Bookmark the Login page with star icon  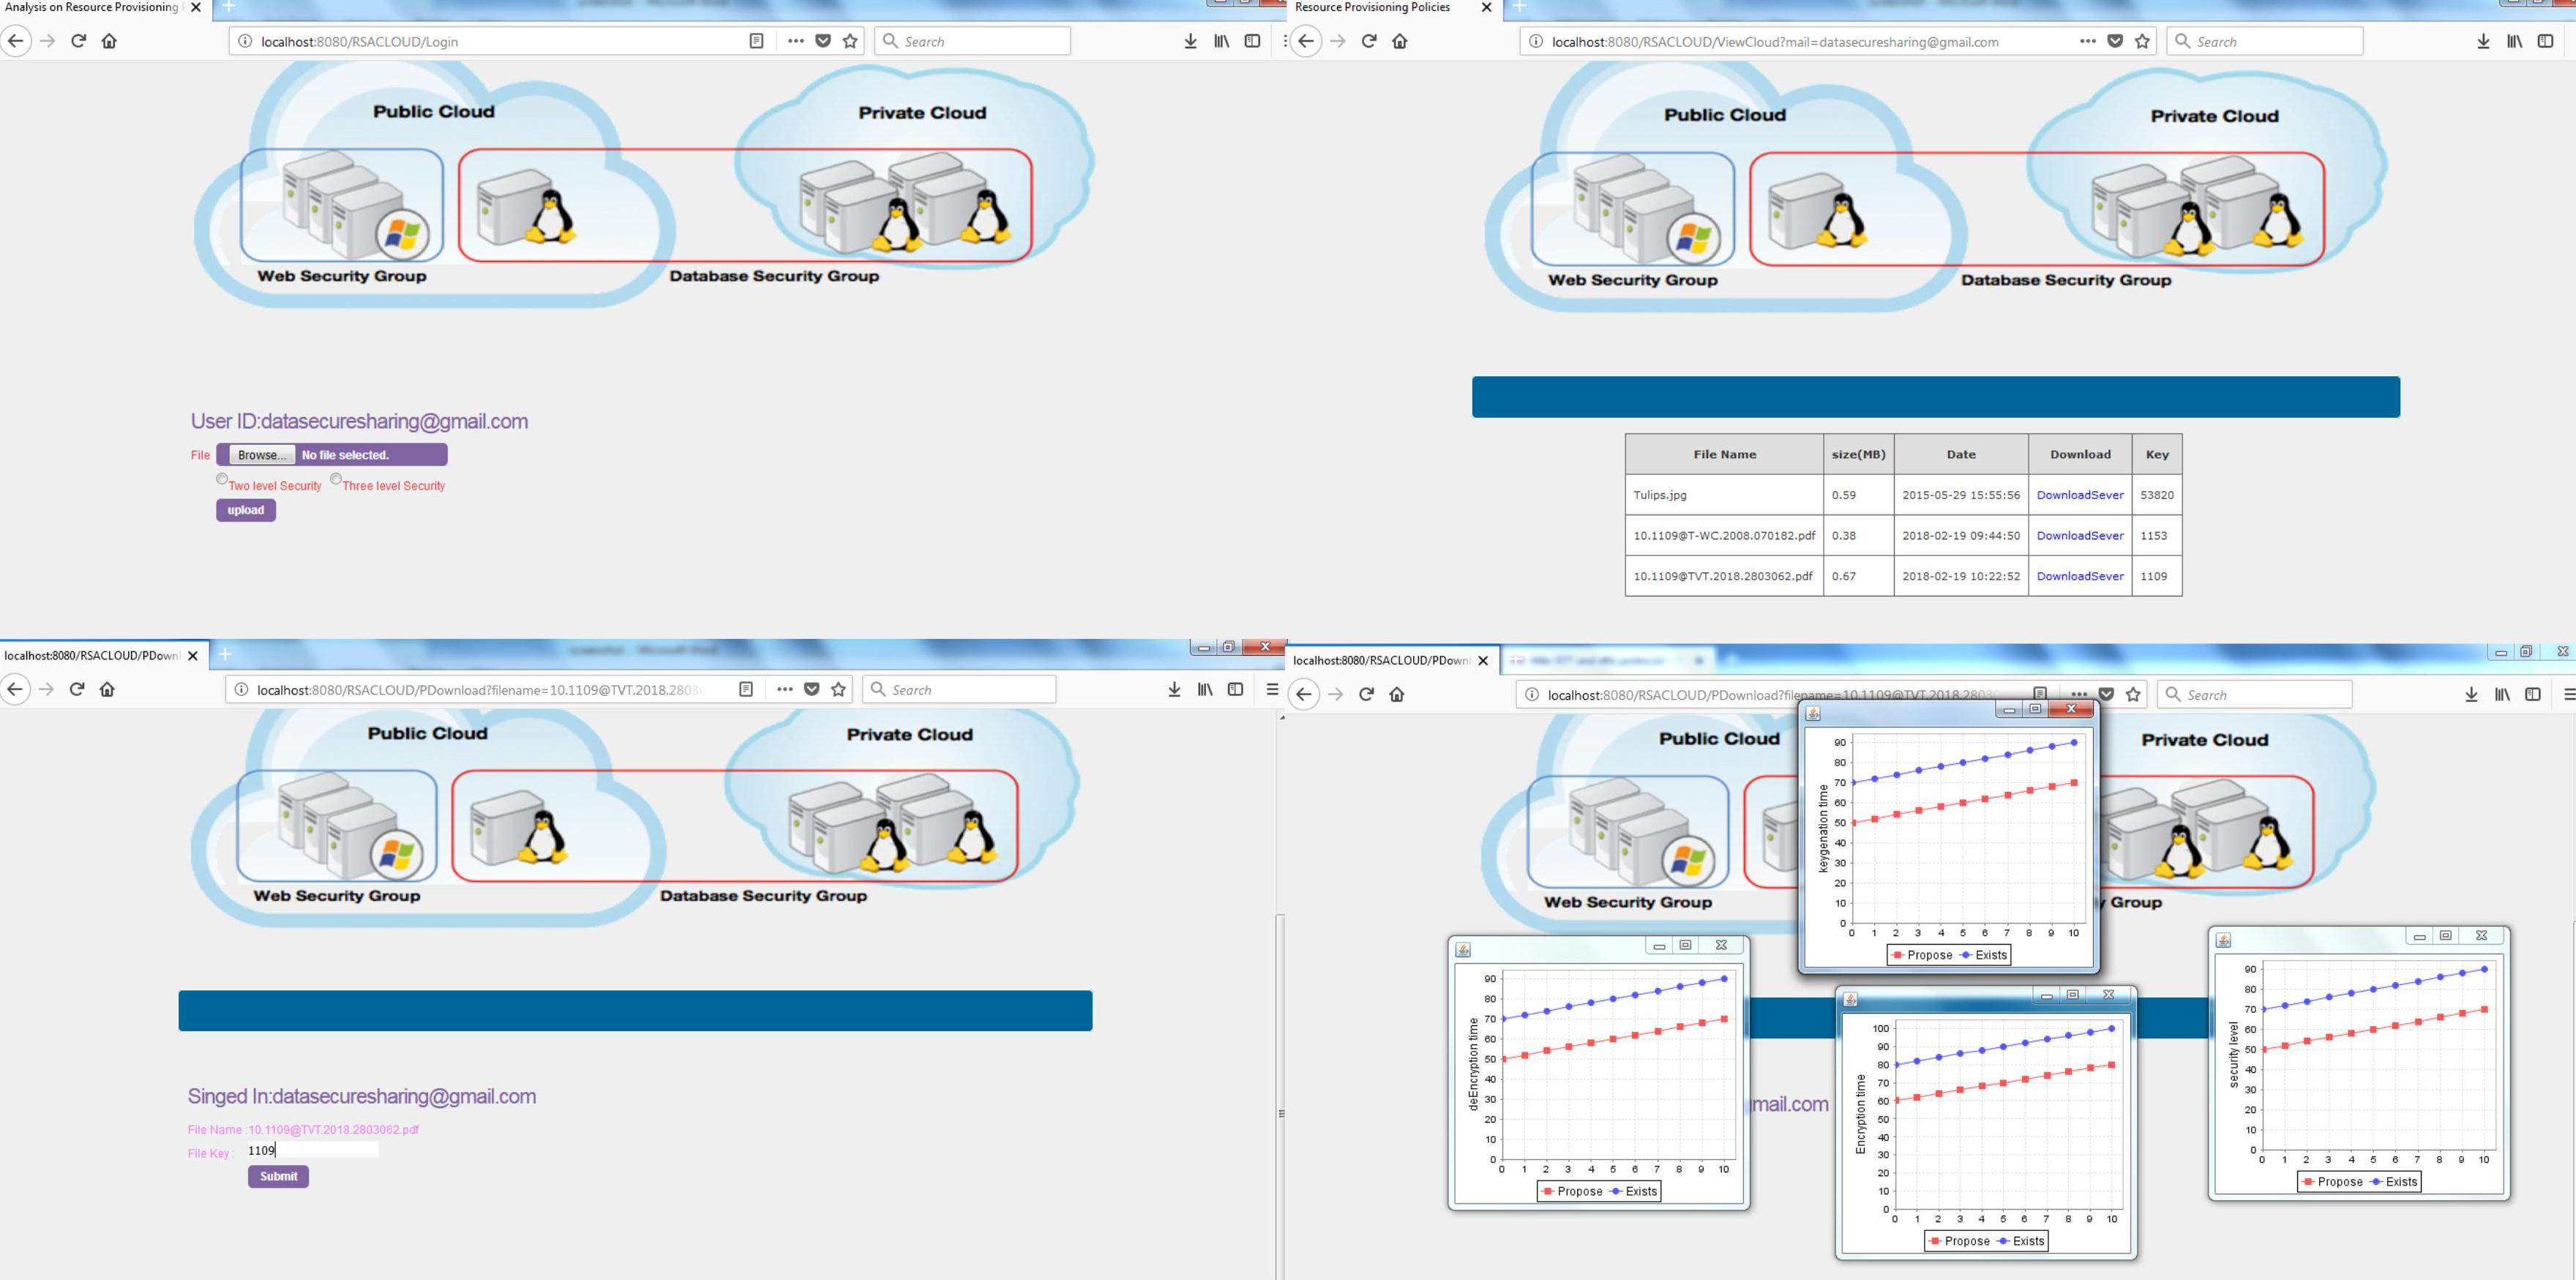tap(850, 41)
